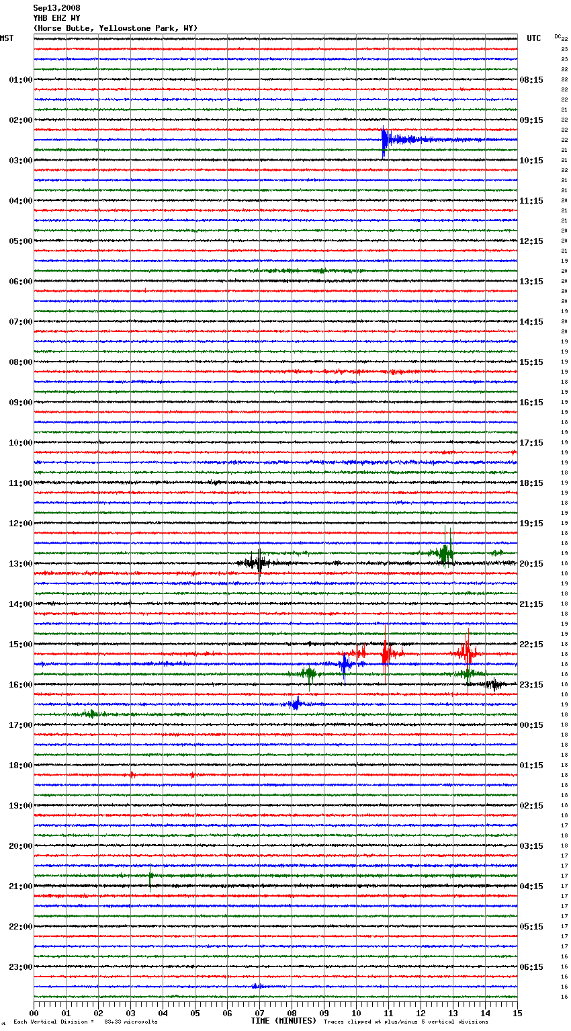This screenshot has height=1031, width=571.
Task: Click the Horse Butte, Yellowstone Park location title
Action: tap(116, 28)
